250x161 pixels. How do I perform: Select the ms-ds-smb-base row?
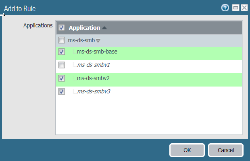click(97, 52)
